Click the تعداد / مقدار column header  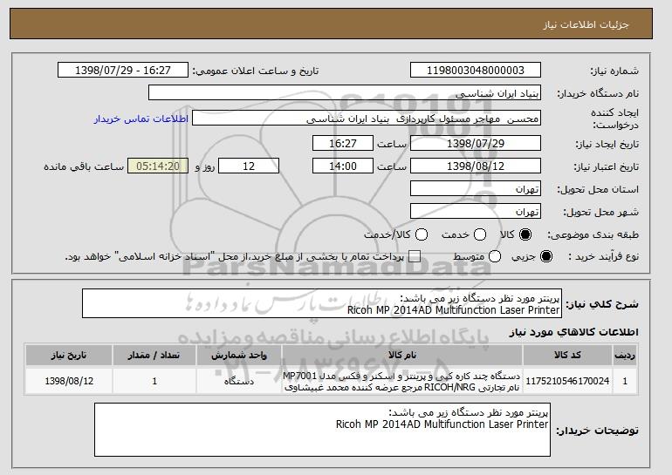point(154,356)
